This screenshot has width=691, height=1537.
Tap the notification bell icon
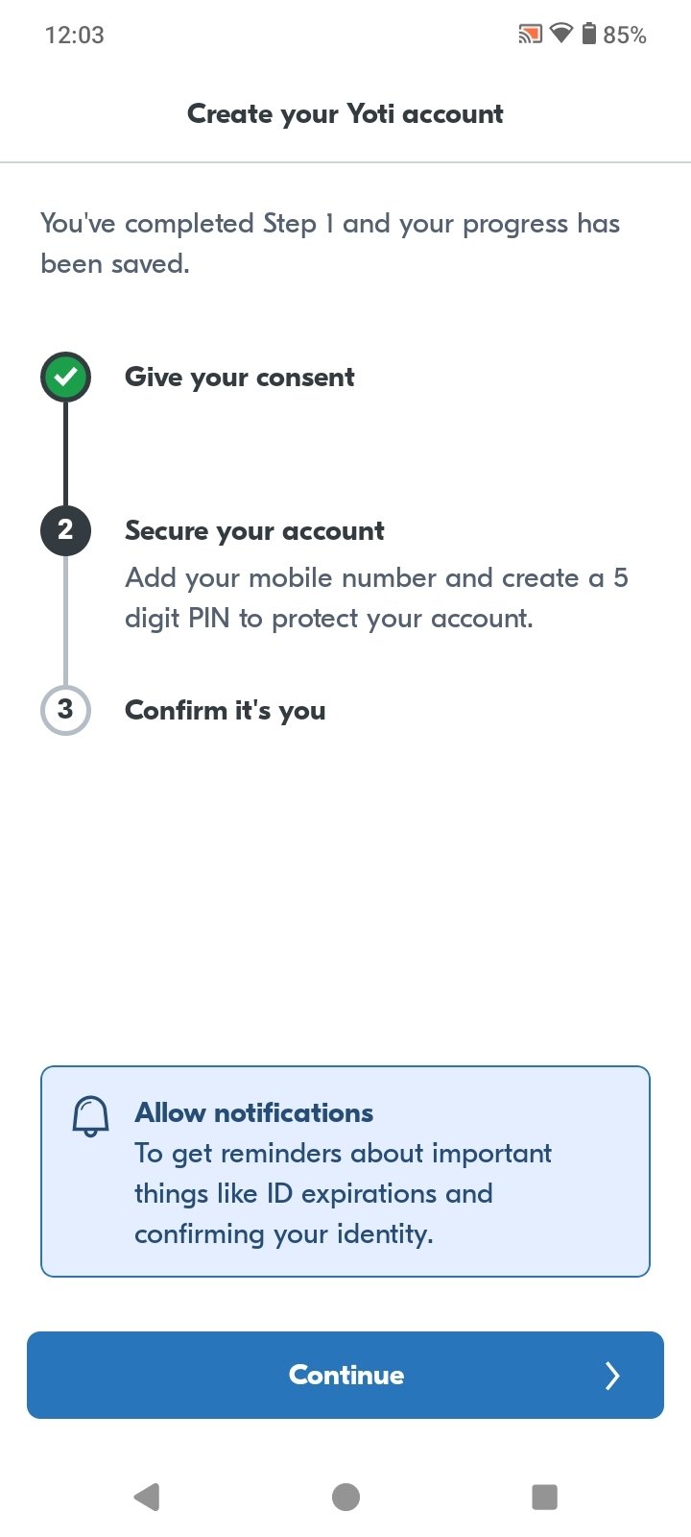tap(91, 1116)
